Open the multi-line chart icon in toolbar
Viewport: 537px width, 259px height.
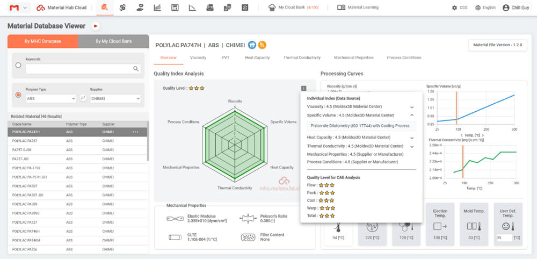(157, 8)
